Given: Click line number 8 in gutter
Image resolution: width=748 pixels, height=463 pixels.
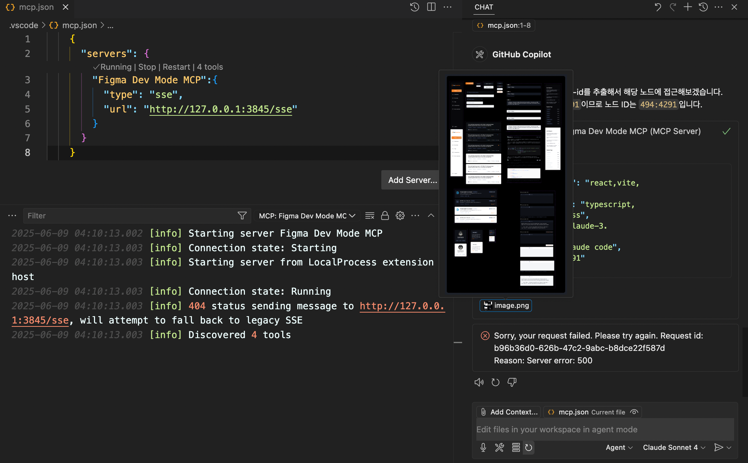Looking at the screenshot, I should coord(27,153).
